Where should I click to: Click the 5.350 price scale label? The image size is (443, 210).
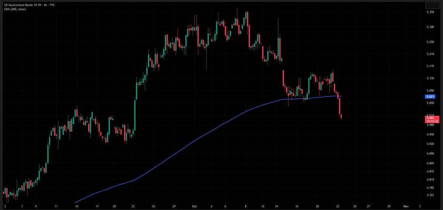pos(430,12)
